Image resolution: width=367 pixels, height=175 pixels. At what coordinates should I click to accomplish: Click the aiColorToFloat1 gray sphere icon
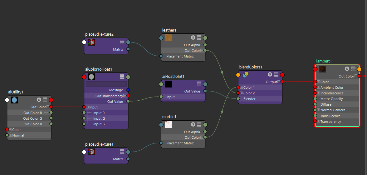click(91, 77)
